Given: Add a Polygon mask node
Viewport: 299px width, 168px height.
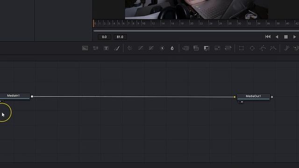Looking at the screenshot, I should coord(263,48).
